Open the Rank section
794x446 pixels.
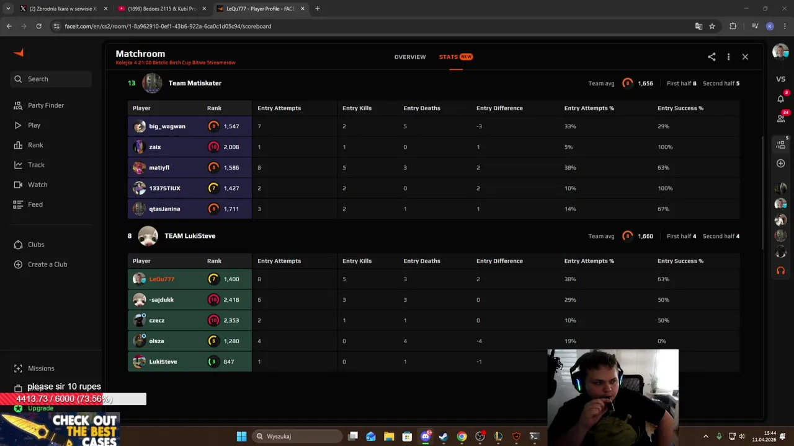tap(29, 145)
